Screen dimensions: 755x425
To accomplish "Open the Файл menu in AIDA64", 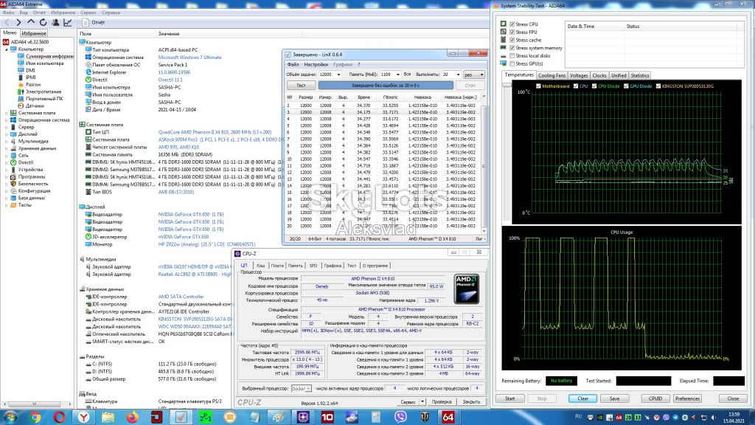I will (8, 13).
